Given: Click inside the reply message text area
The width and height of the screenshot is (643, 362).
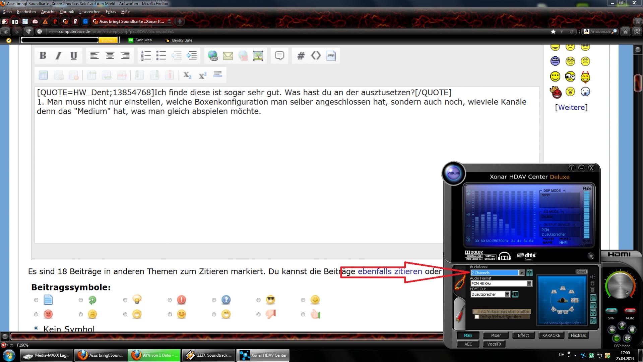Looking at the screenshot, I should pos(286,165).
